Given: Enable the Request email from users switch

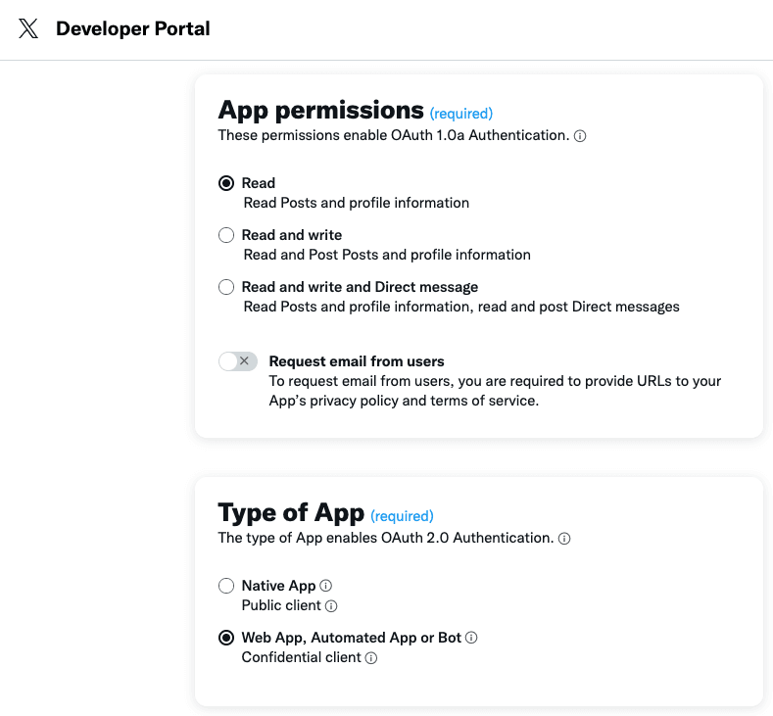Looking at the screenshot, I should [237, 361].
